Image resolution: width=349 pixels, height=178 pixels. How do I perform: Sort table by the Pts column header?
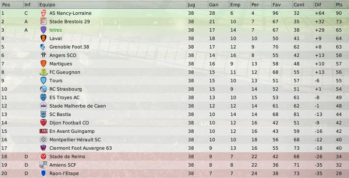click(342, 5)
